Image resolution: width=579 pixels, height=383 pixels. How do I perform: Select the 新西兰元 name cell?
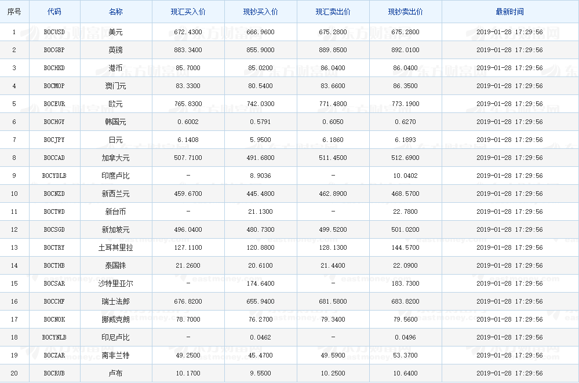pos(115,194)
